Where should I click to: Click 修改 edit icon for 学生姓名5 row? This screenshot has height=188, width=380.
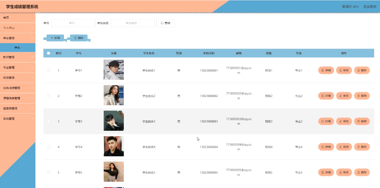click(x=341, y=172)
